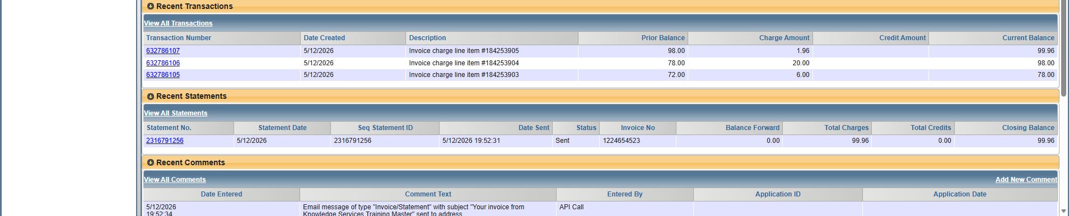The height and width of the screenshot is (216, 1069).
Task: Open View All Comments link
Action: click(175, 180)
